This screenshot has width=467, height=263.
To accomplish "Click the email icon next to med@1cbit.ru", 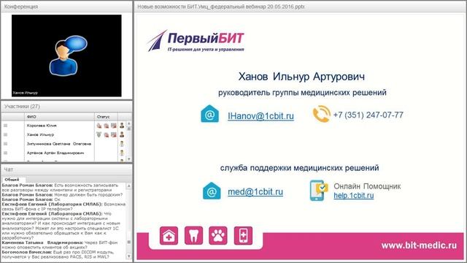I will pyautogui.click(x=212, y=191).
